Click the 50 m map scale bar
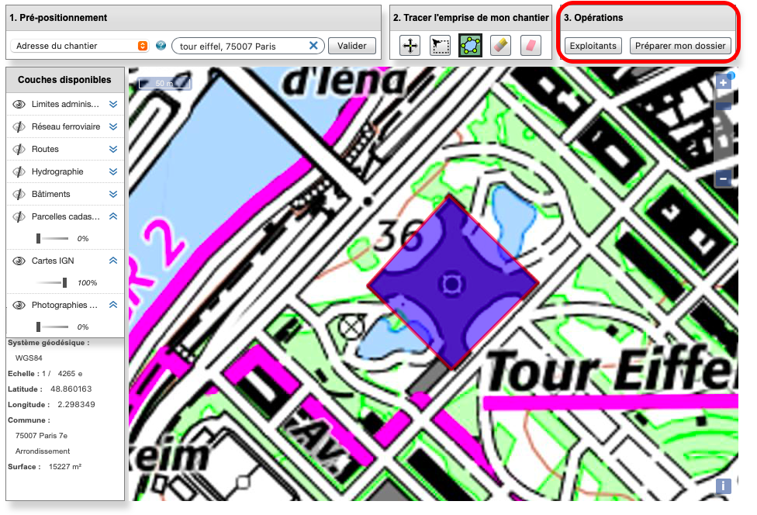Screen dimensions: 757x515 pyautogui.click(x=164, y=84)
